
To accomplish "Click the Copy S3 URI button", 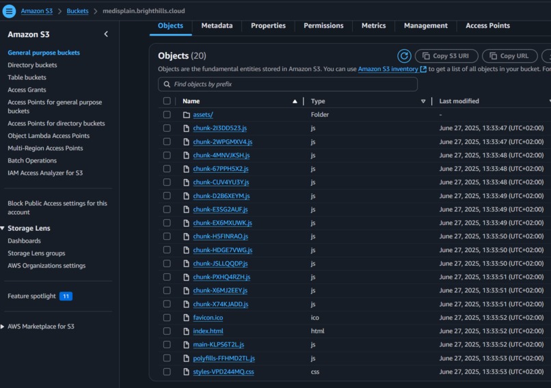I will tap(446, 56).
